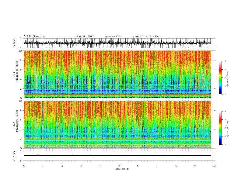
Task: Click the ch.3 voltage waveform trace
Action: (117, 156)
